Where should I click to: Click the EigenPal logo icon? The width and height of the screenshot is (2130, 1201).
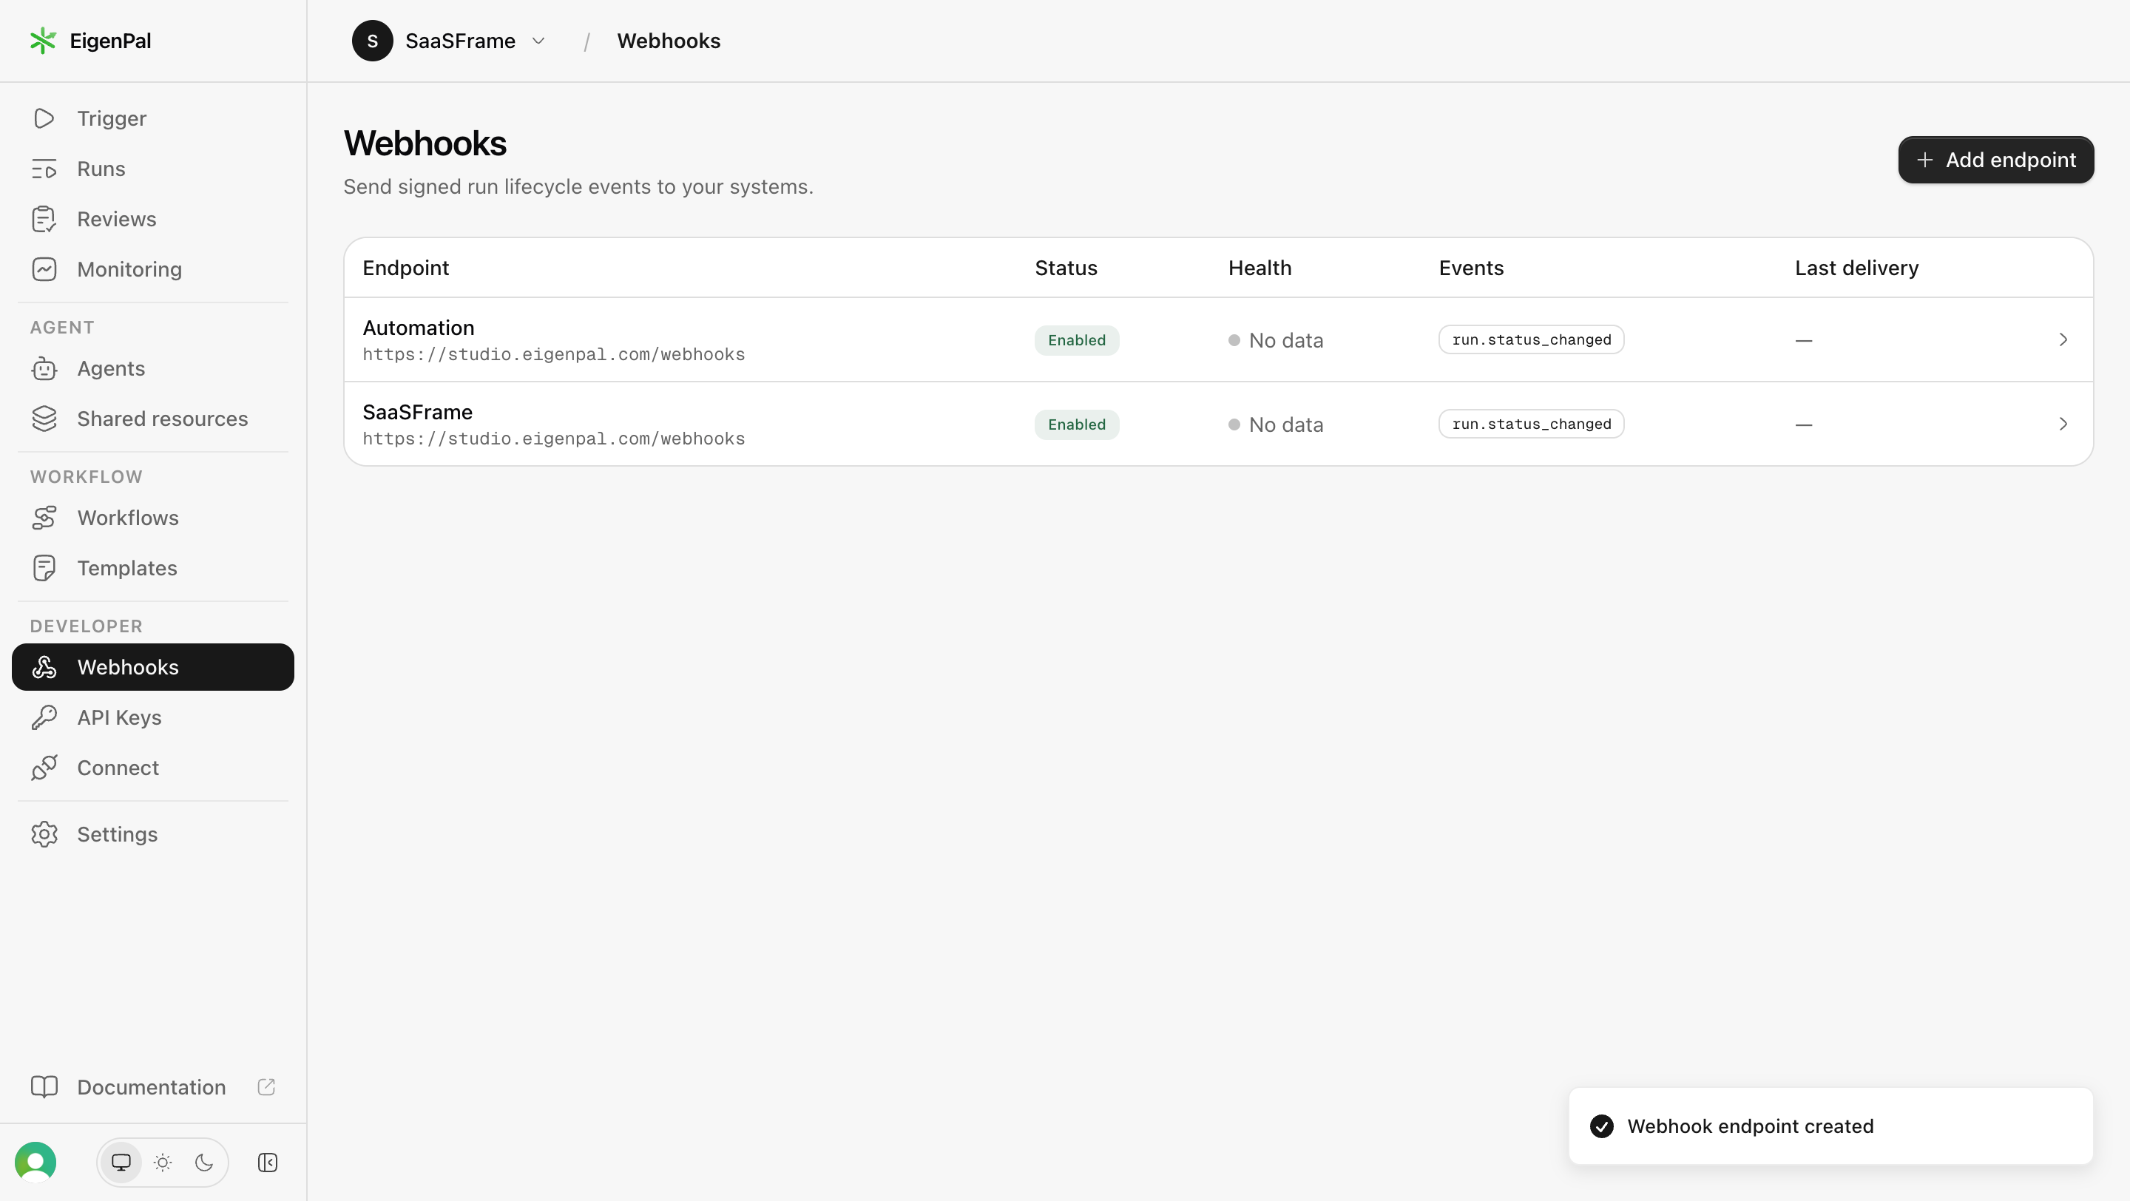pos(43,41)
